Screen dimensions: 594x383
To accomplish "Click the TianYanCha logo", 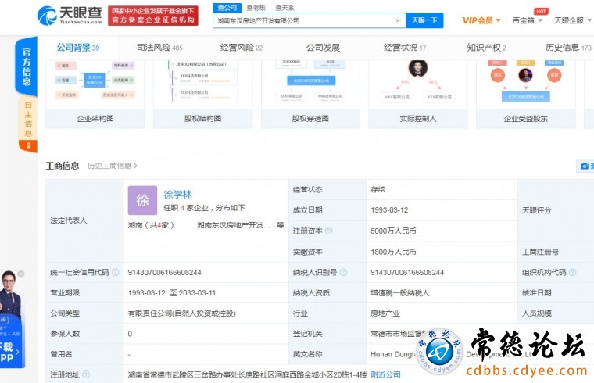I will tap(70, 15).
